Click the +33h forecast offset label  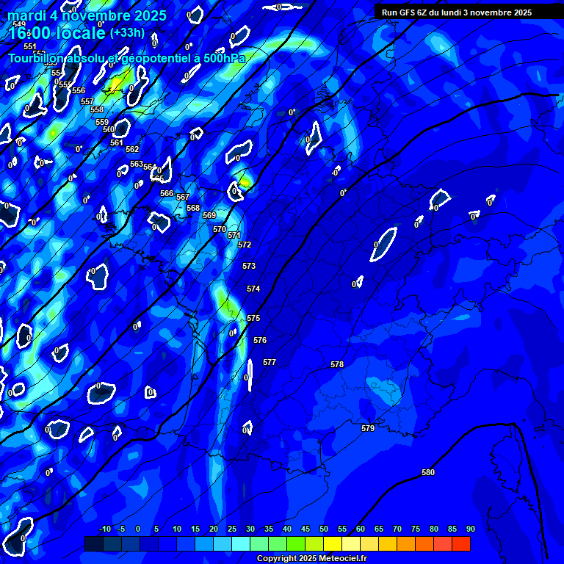tap(127, 33)
